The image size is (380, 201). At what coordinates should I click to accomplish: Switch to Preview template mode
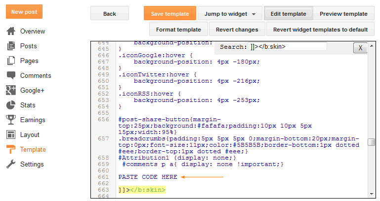click(343, 13)
